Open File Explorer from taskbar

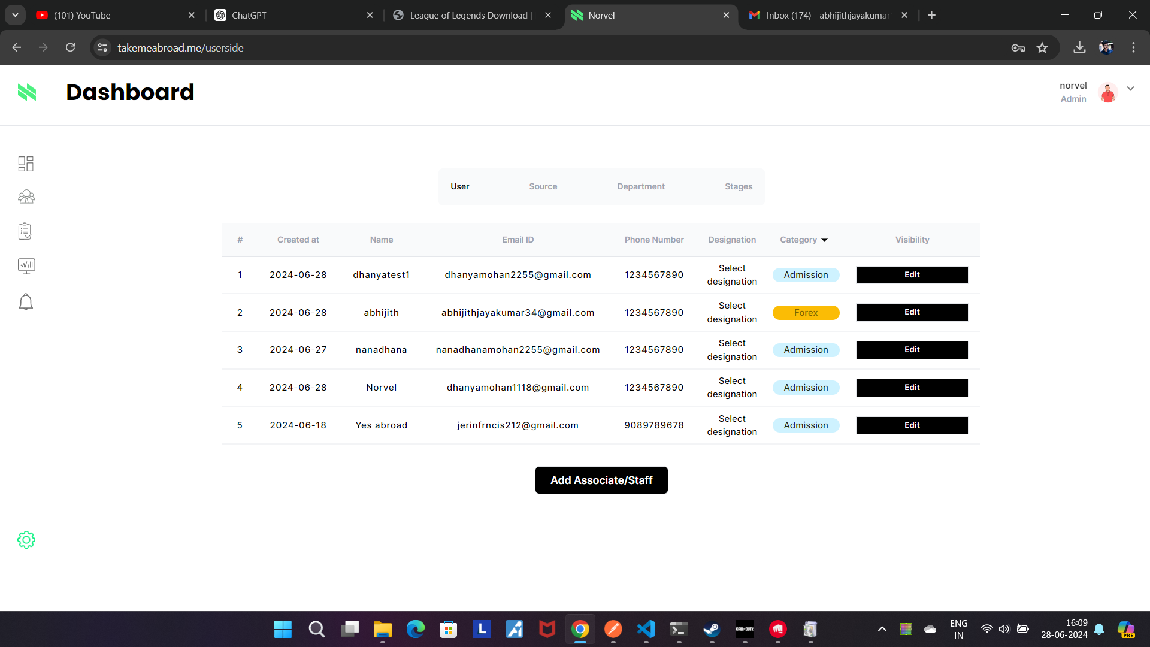click(382, 630)
